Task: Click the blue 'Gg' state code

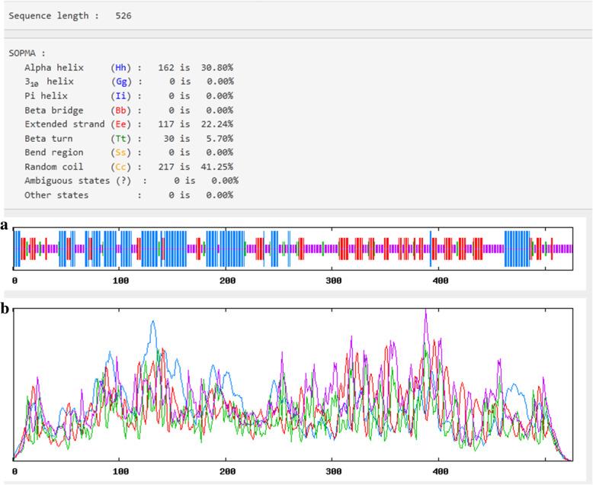Action: 121,82
